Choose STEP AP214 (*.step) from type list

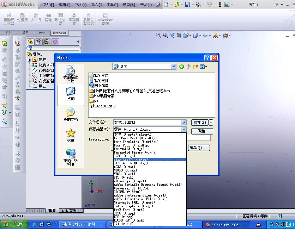(x=150, y=163)
